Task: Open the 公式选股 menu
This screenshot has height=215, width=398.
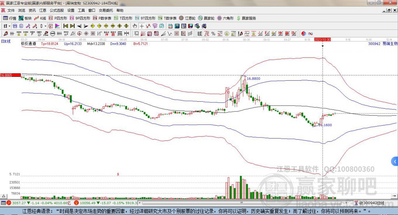Action: coord(57,10)
